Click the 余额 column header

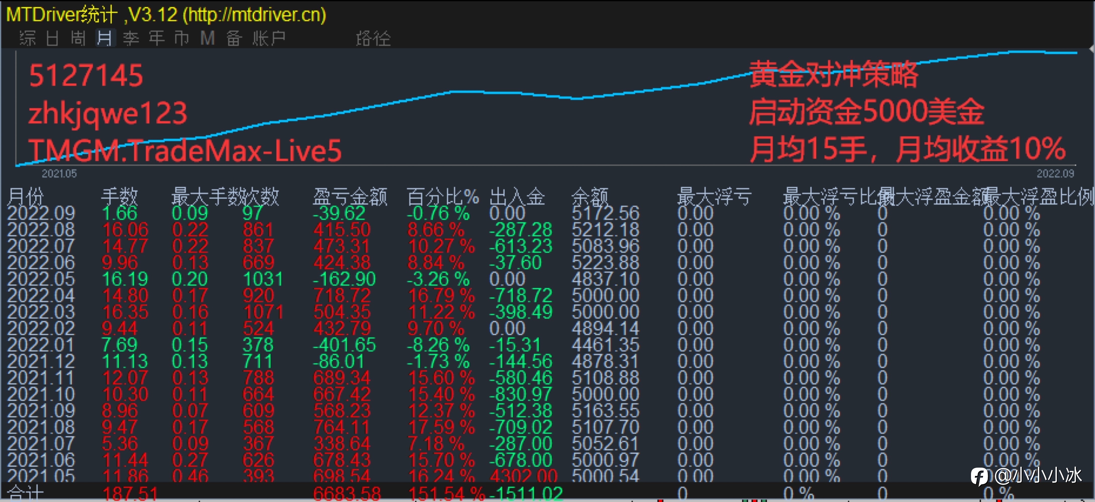590,197
